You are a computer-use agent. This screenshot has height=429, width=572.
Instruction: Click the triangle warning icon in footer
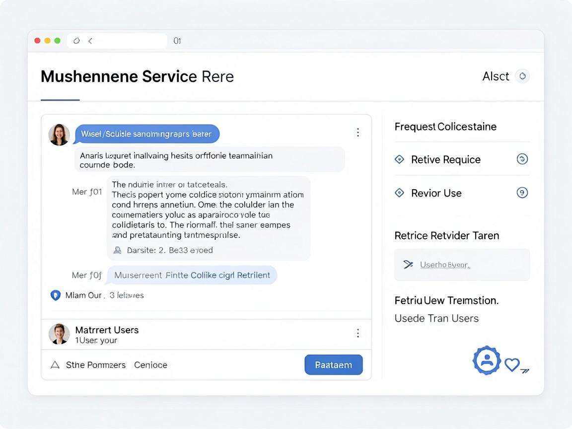[55, 365]
